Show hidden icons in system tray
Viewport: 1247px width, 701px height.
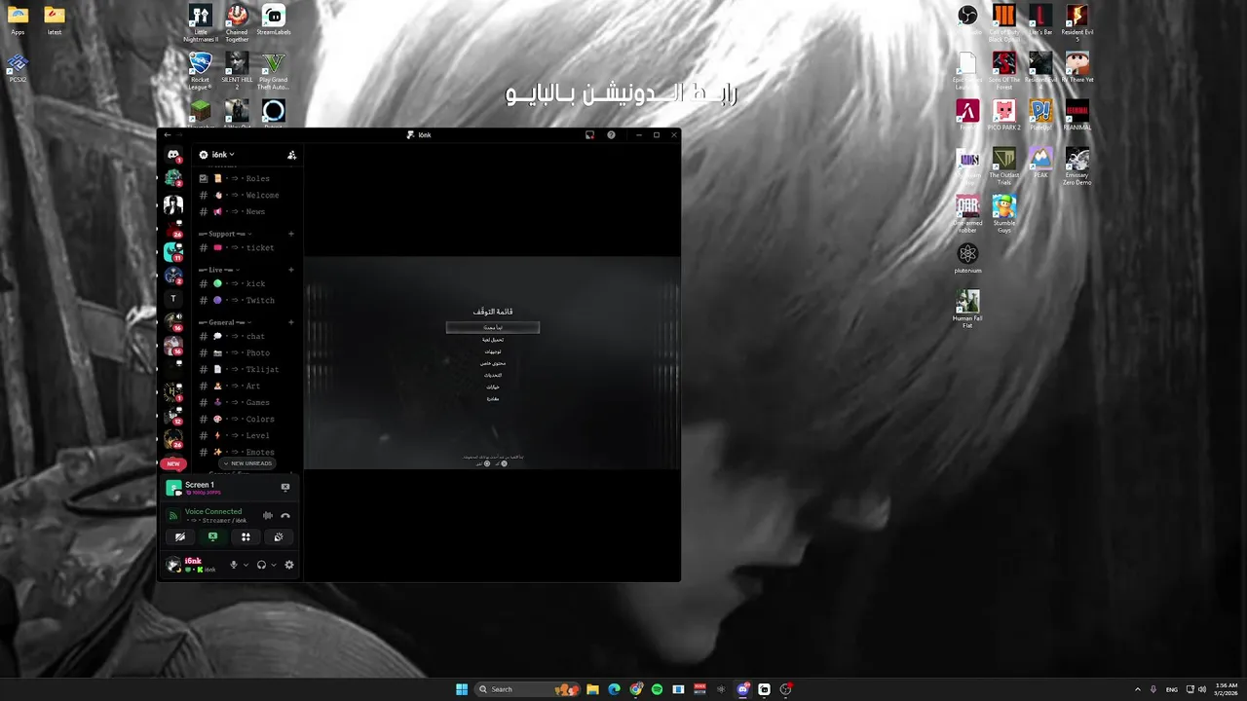point(1137,689)
